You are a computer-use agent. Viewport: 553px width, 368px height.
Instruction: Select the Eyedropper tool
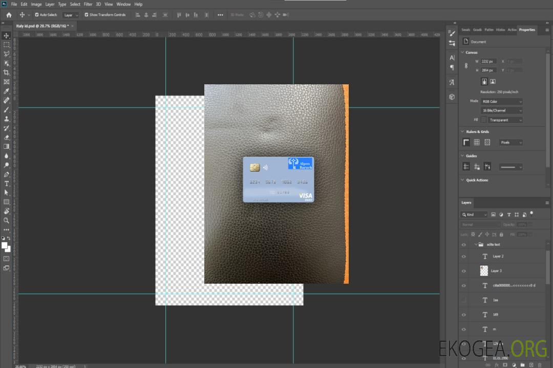(7, 91)
